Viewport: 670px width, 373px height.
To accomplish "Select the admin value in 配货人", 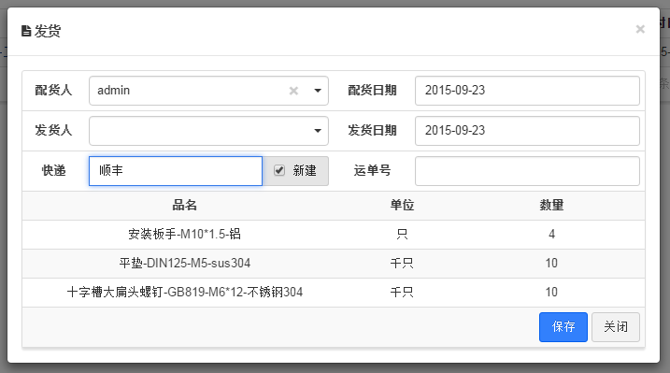I will [114, 91].
